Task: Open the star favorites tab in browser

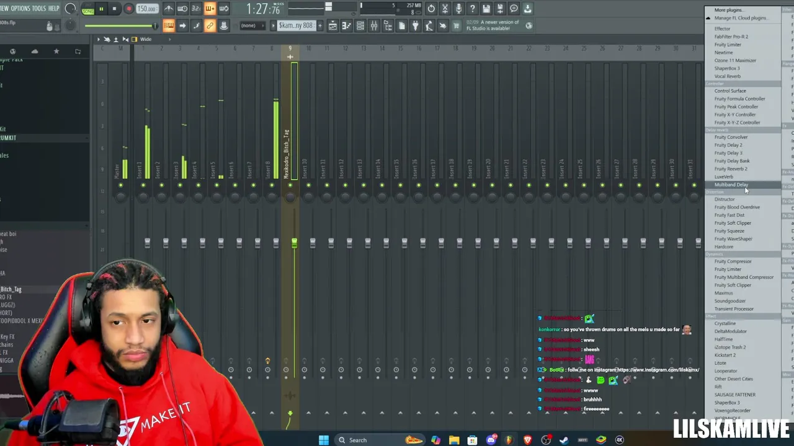Action: click(x=56, y=51)
